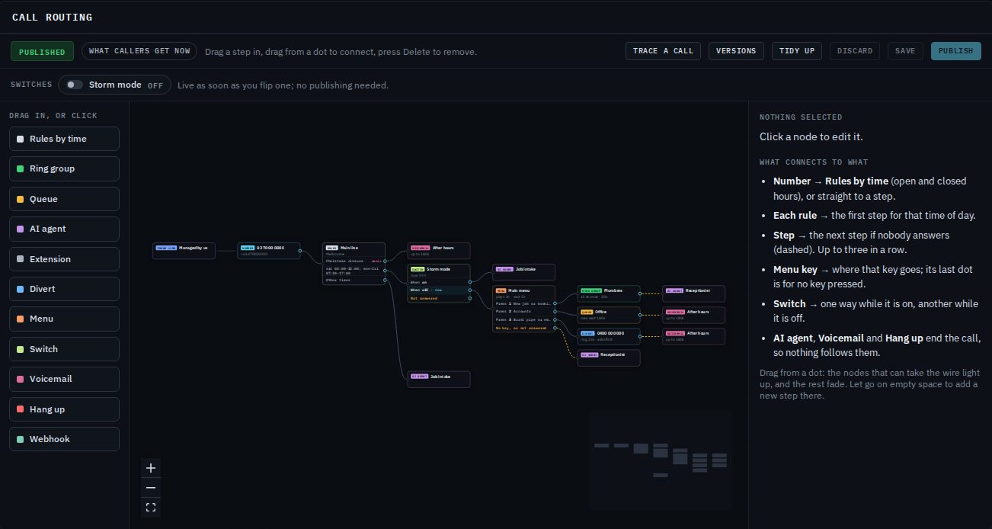This screenshot has height=529, width=992.
Task: Click the PUBLISHED status badge
Action: pyautogui.click(x=42, y=51)
